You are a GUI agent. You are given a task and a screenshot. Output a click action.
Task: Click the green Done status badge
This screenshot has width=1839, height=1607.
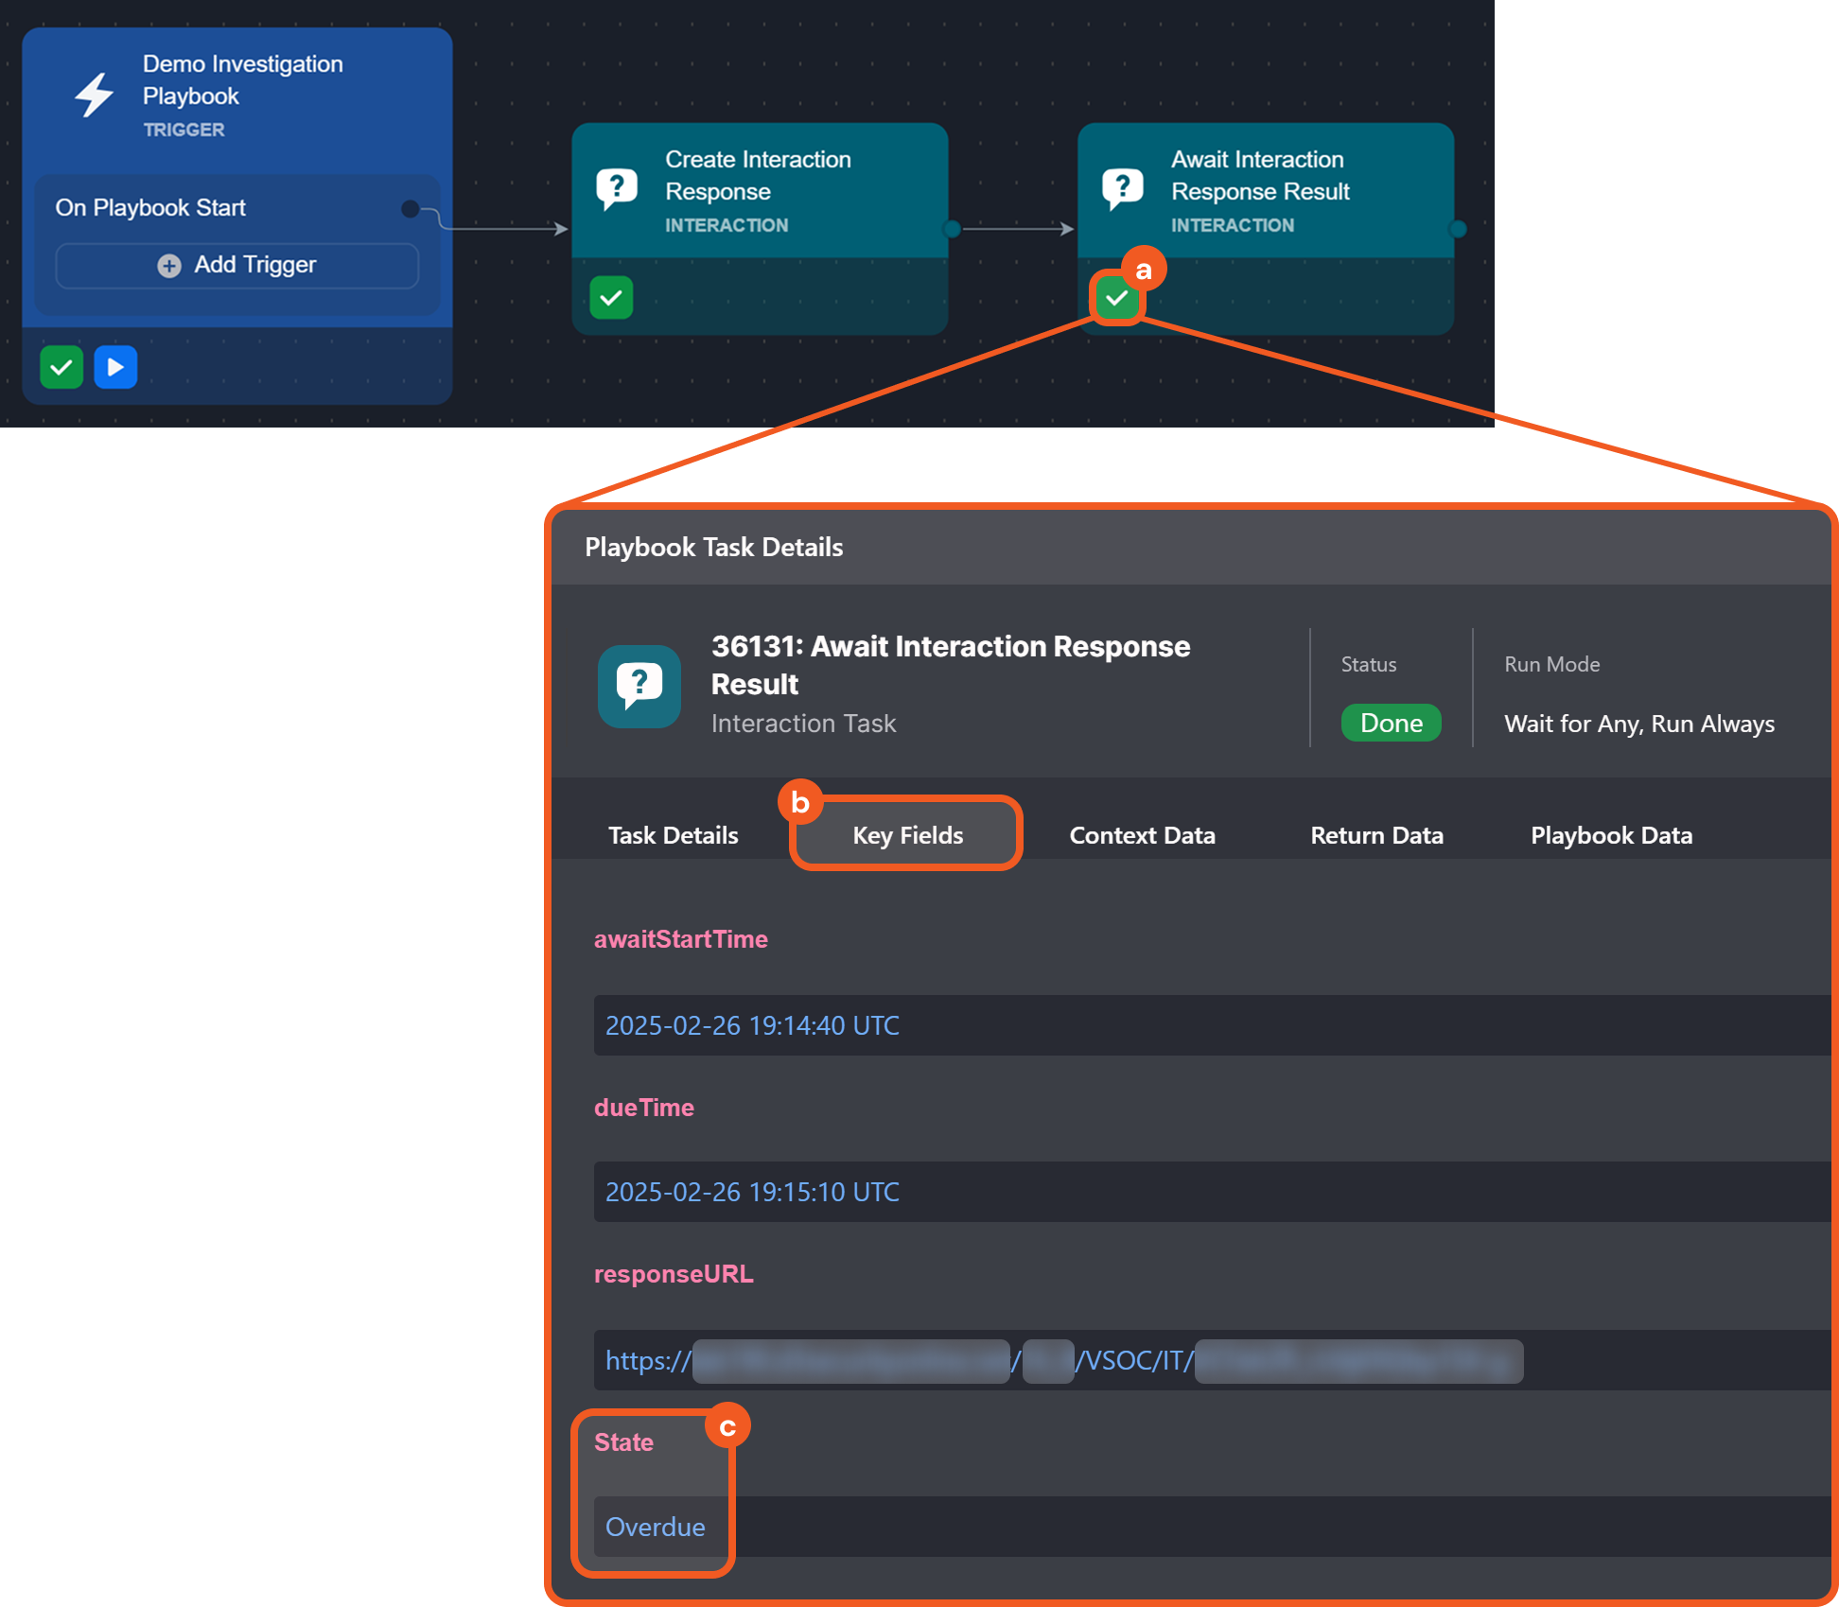click(x=1391, y=723)
